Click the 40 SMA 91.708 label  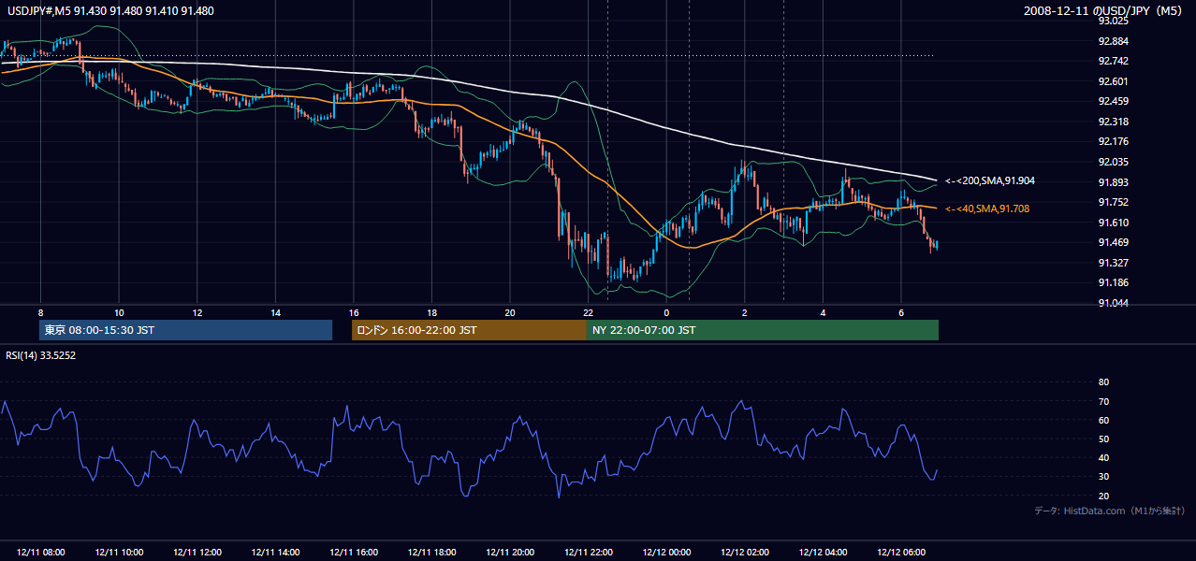(987, 209)
